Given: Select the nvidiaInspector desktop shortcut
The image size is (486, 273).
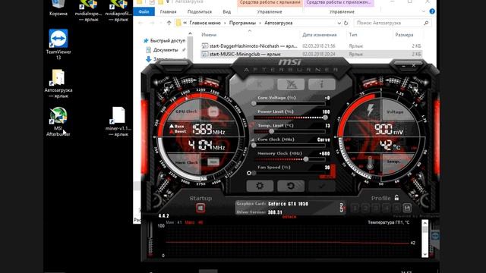Looking at the screenshot, I should coord(88,11).
